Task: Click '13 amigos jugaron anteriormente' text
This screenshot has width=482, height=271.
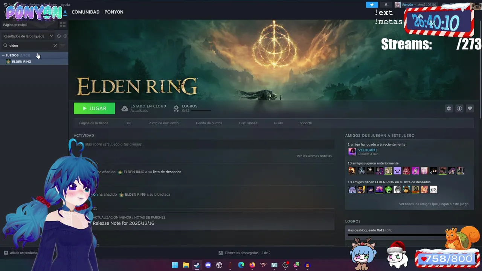Action: (x=373, y=163)
